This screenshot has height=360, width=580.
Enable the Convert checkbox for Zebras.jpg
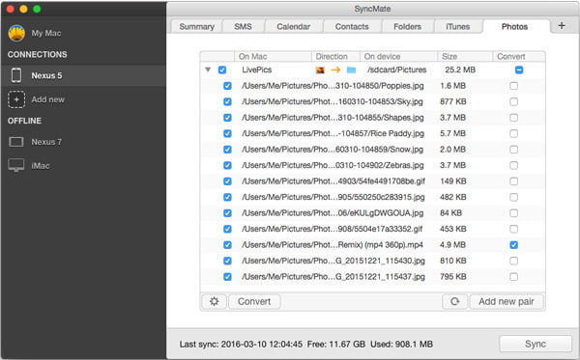(x=514, y=165)
